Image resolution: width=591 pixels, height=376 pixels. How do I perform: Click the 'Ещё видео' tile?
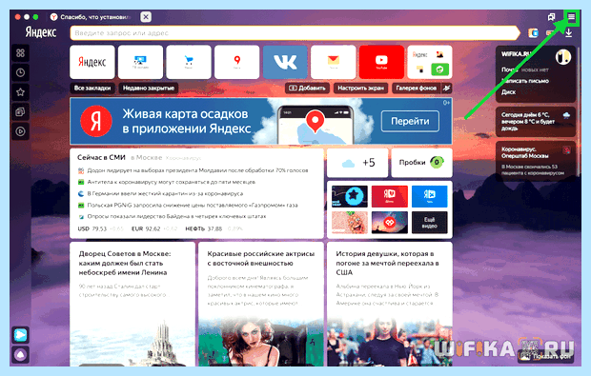429,222
